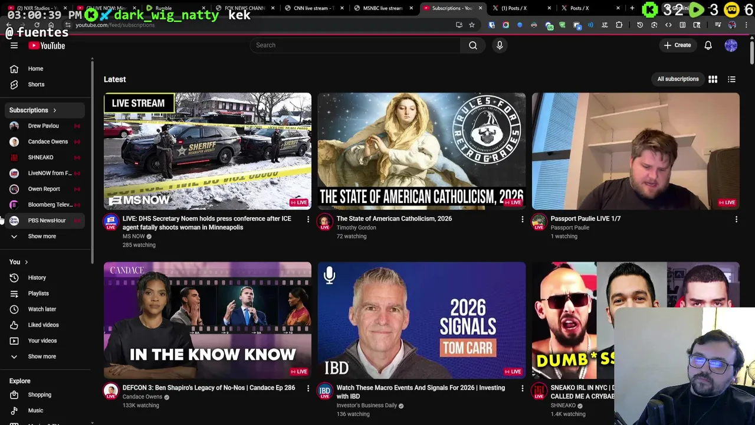Open the account avatar menu
The image size is (755, 425).
(x=731, y=45)
